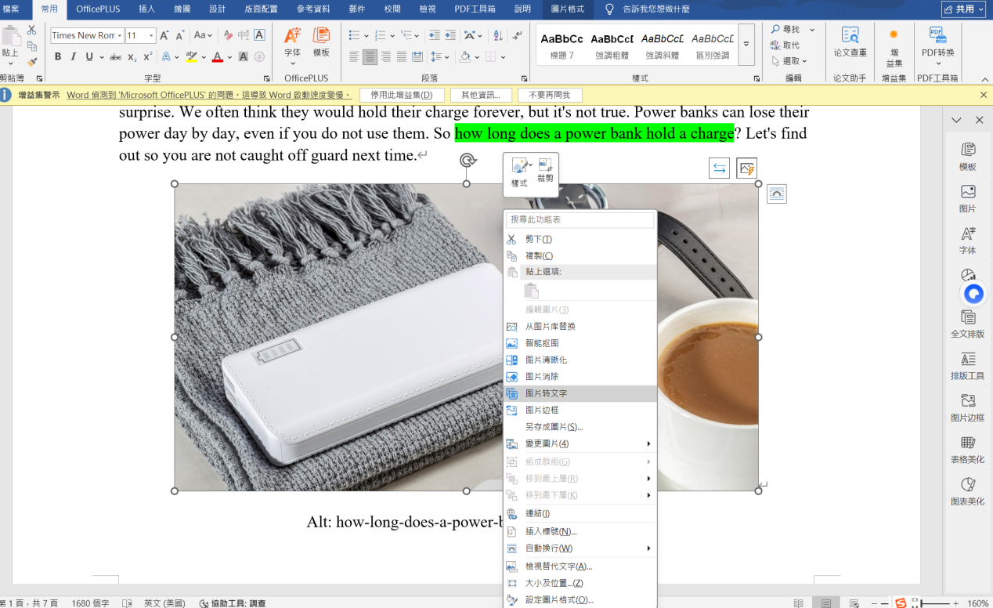
Task: Toggle Underline formatting
Action: tap(89, 56)
